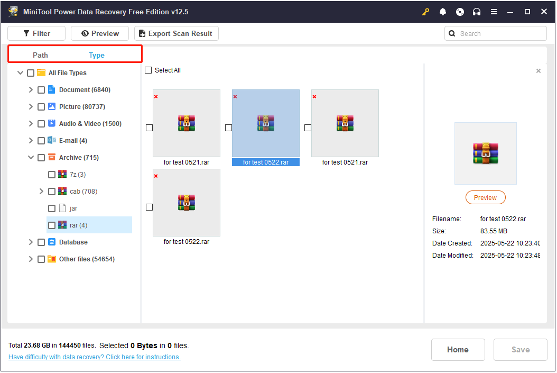
Task: Click the cab archive icon
Action: pyautogui.click(x=62, y=191)
